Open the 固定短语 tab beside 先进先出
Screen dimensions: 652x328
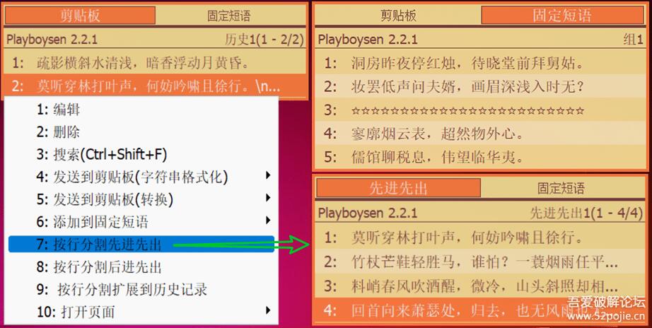(561, 189)
